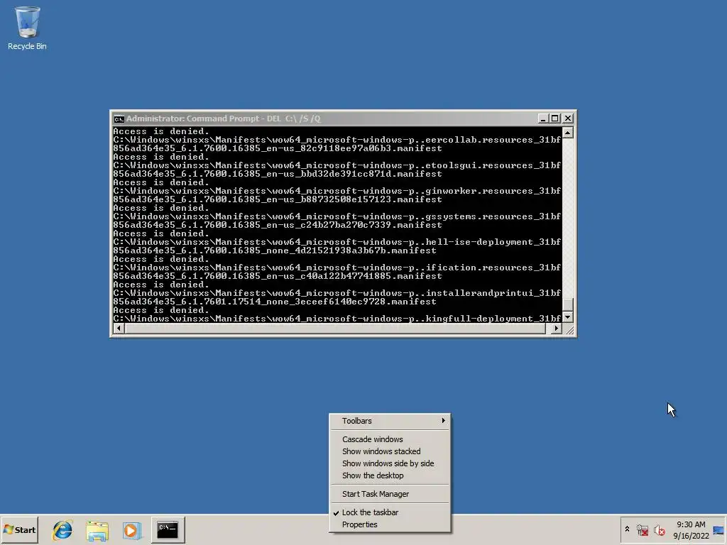Click the console horizontal scrollbar left arrow

pos(119,329)
